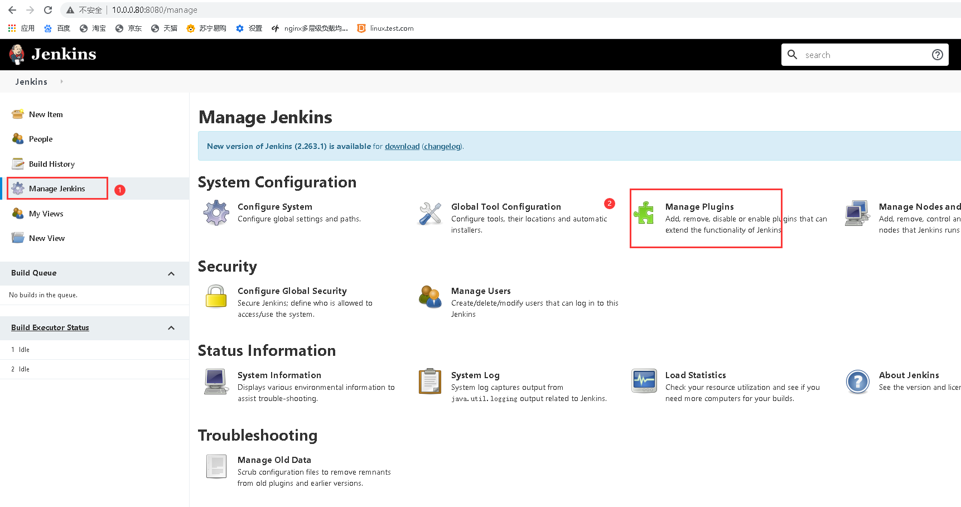Open People in sidebar
Screen dimensions: 961x507
point(41,139)
